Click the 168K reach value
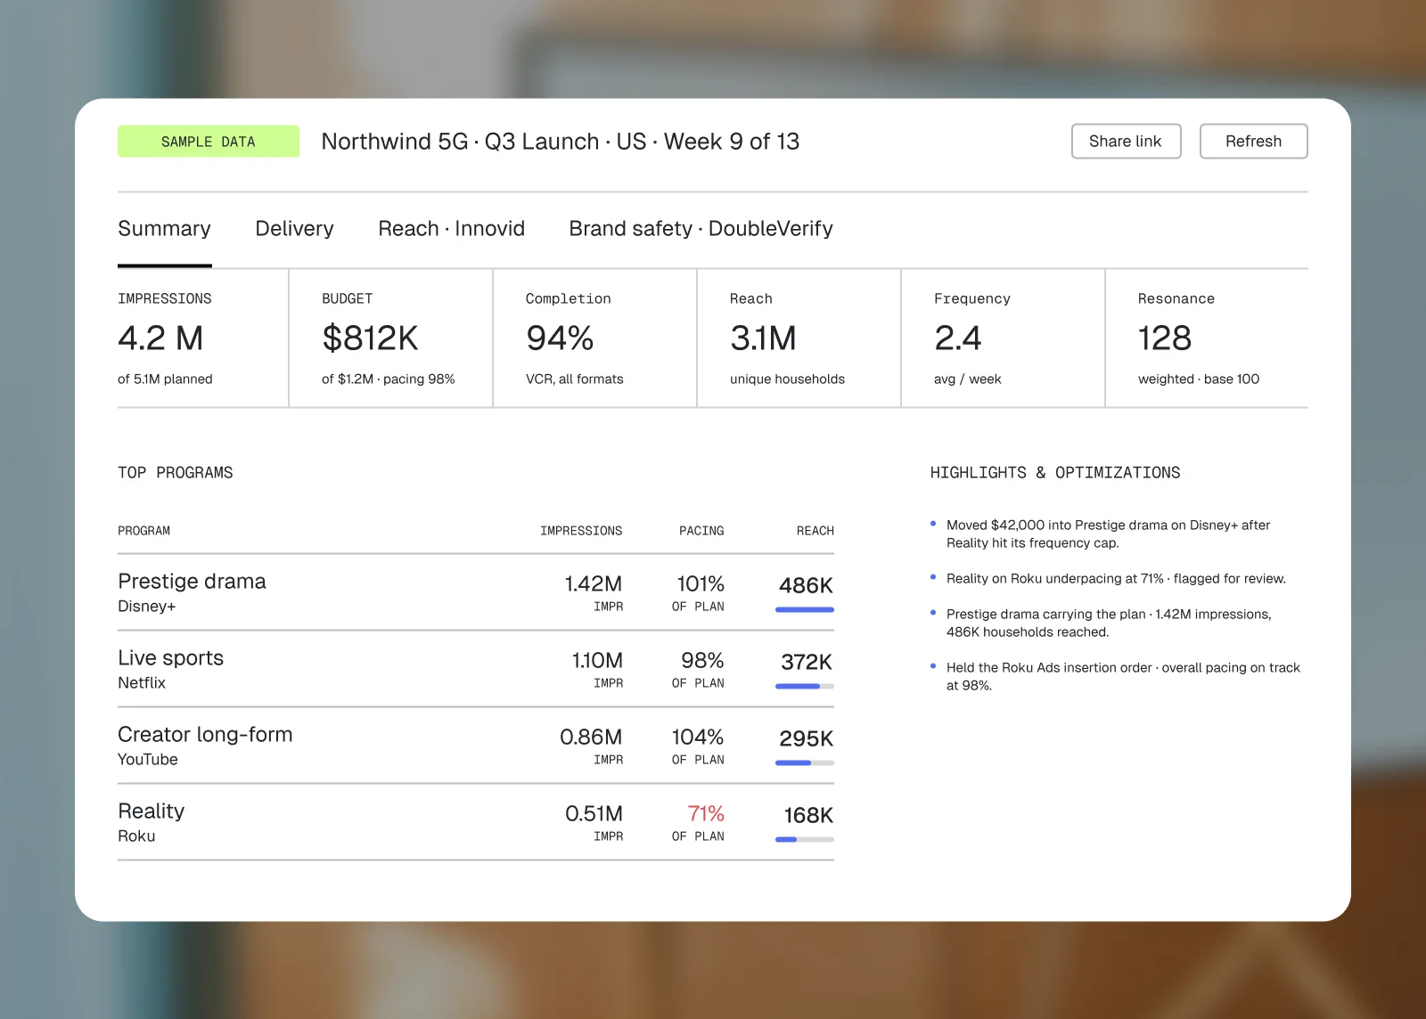Image resolution: width=1426 pixels, height=1019 pixels. coord(808,816)
